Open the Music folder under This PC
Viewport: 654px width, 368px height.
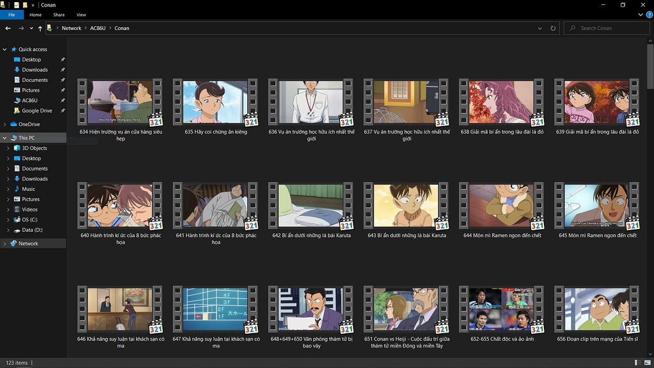28,189
